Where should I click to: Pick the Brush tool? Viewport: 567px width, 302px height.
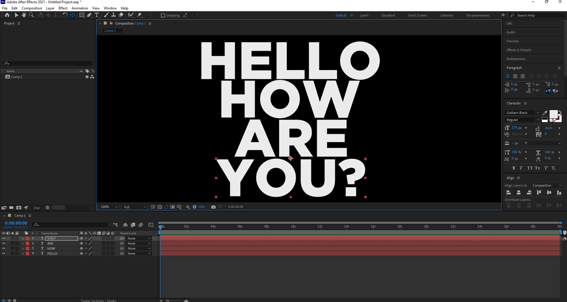(x=106, y=15)
